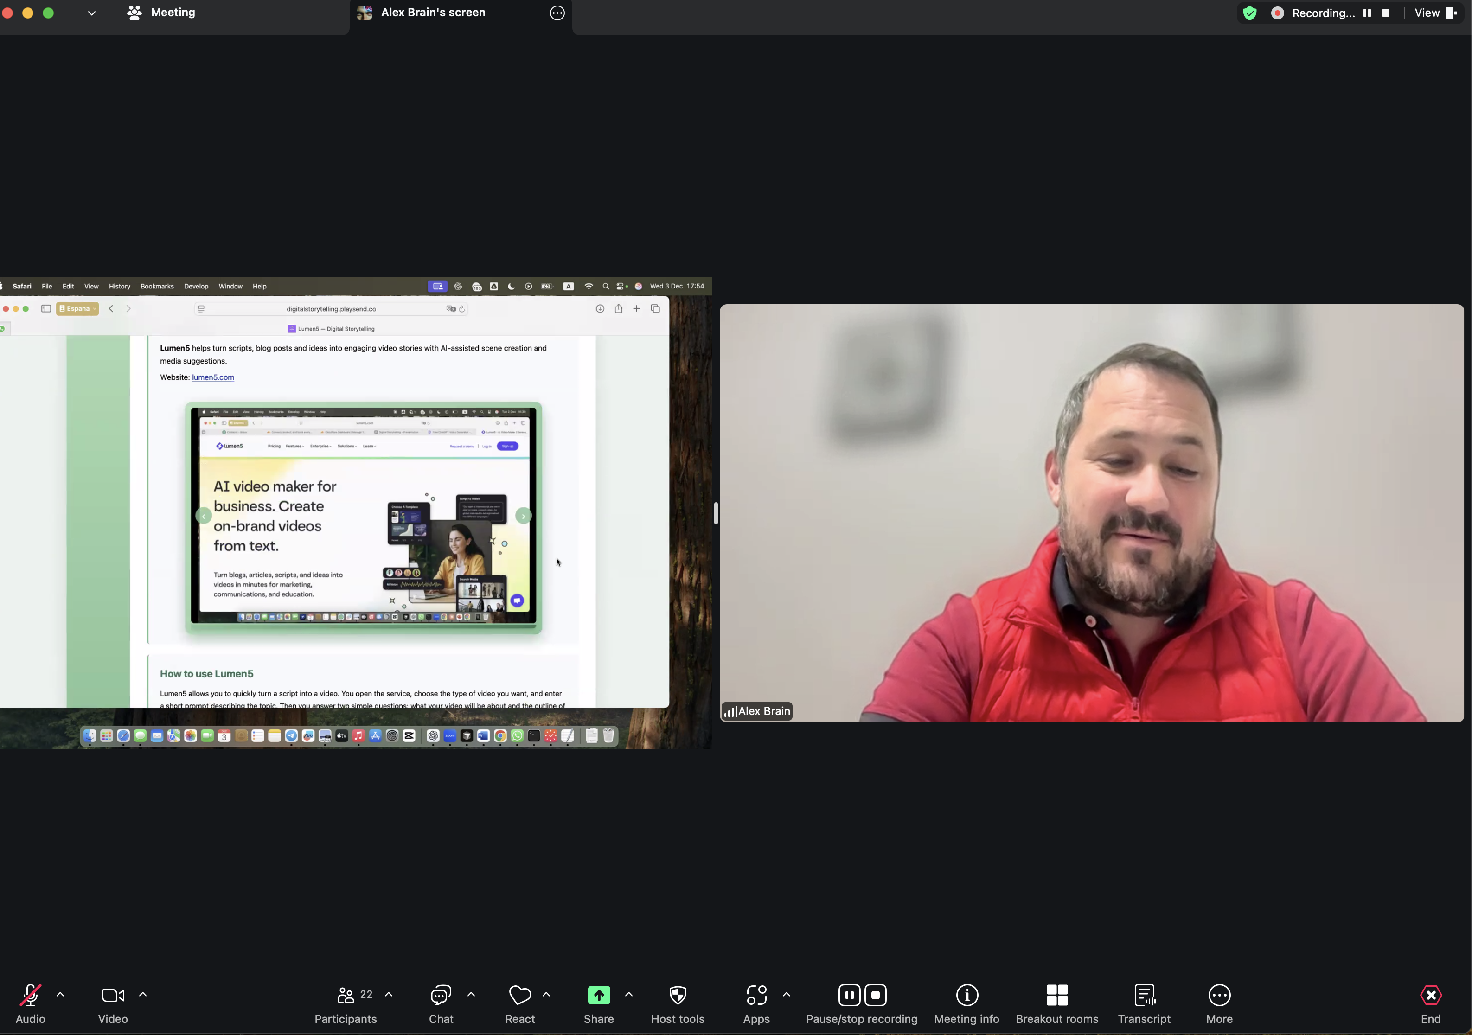Viewport: 1472px width, 1035px height.
Task: Open the Apps panel
Action: (x=756, y=995)
